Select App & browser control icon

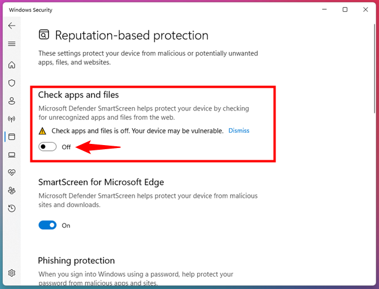12,137
